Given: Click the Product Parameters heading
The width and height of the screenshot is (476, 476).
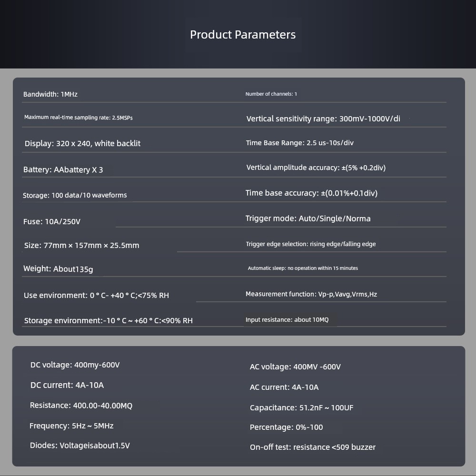Looking at the screenshot, I should 243,35.
